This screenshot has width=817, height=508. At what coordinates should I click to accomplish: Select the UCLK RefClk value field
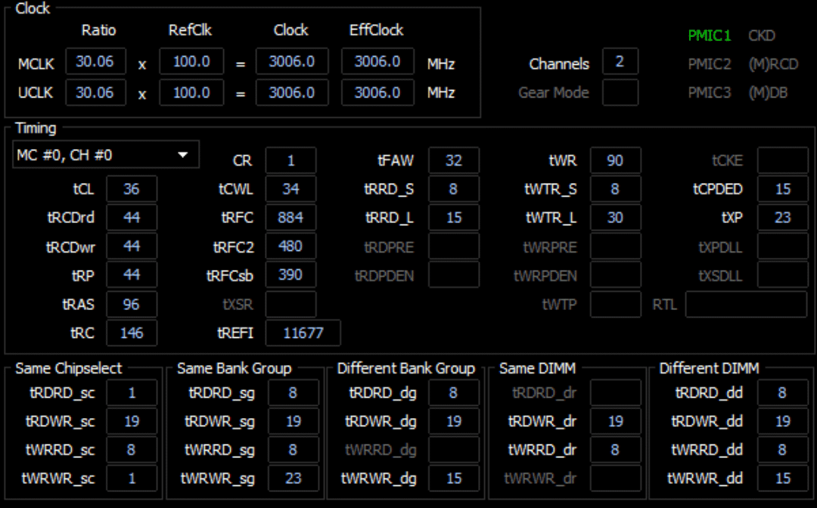[x=191, y=93]
